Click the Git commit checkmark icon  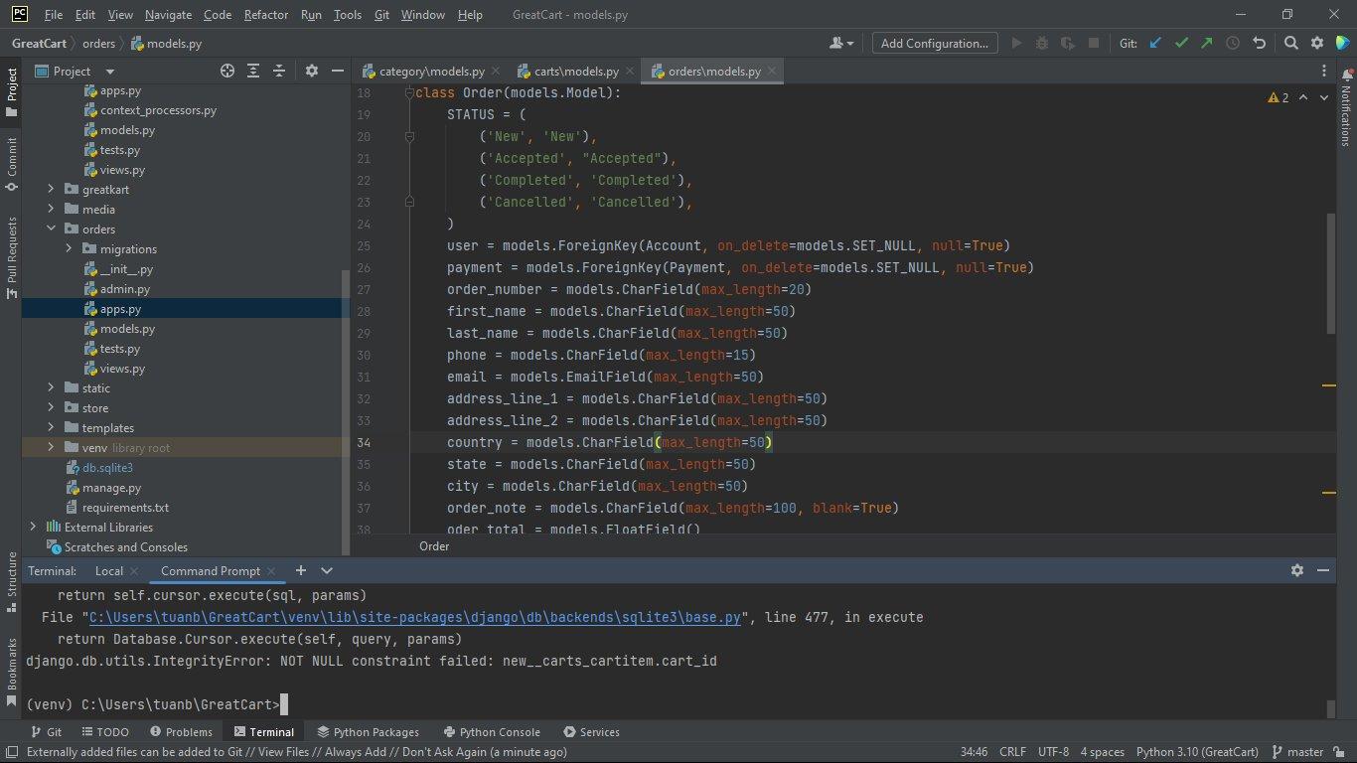coord(1180,43)
